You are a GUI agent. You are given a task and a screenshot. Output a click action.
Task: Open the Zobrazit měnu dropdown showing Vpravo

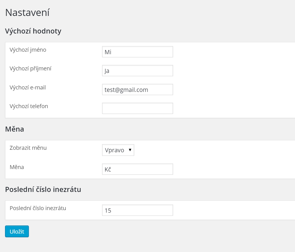[x=118, y=150]
